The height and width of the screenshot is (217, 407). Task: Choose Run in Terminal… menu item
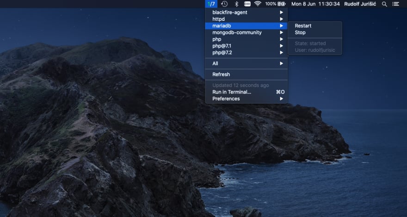[x=247, y=92]
